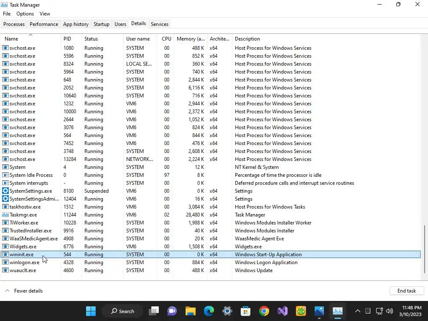Select the taskhostw.exe row
The height and width of the screenshot is (321, 428).
click(x=211, y=206)
